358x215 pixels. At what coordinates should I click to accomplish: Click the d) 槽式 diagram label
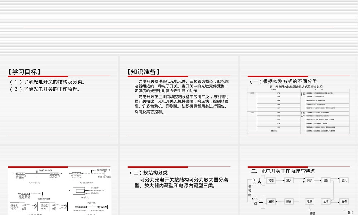point(85,197)
